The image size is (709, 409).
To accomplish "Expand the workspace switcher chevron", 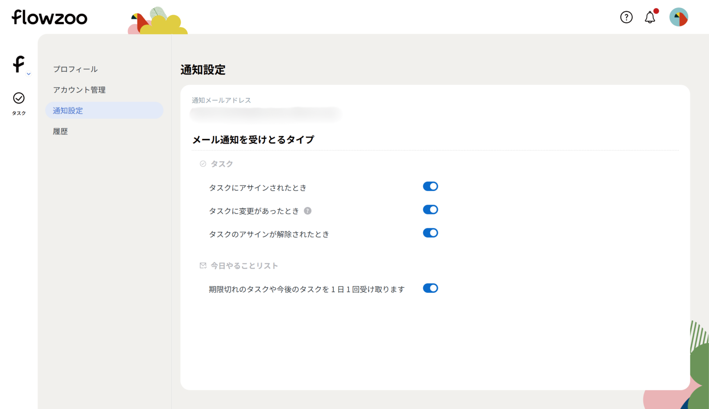I will pos(29,74).
